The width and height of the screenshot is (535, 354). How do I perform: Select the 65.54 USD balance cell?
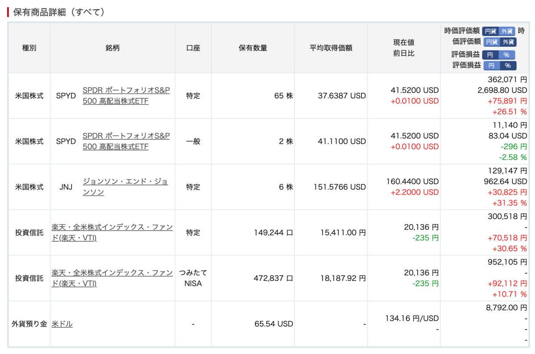[x=253, y=324]
